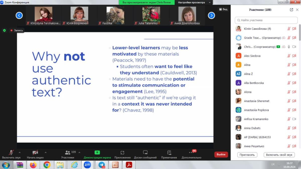Click the green Share Screen (Демонстрация экрана) icon
Screen dimensions: 301x169
[x=97, y=153]
